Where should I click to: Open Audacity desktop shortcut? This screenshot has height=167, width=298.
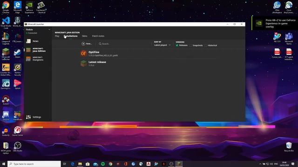6,131
